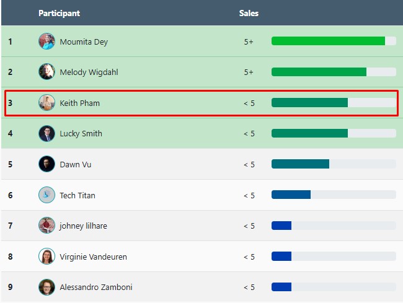403x303 pixels.
Task: Click the rank number 9 cell
Action: [x=10, y=287]
